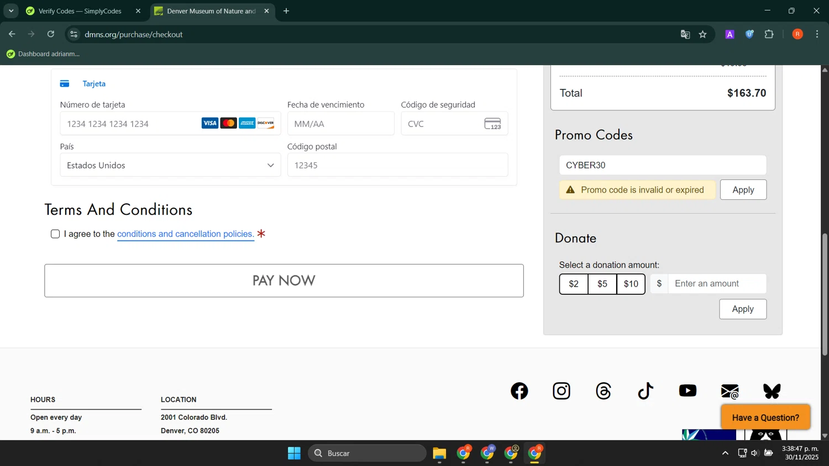Viewport: 829px width, 466px height.
Task: Open the volume control in system tray
Action: (x=755, y=453)
